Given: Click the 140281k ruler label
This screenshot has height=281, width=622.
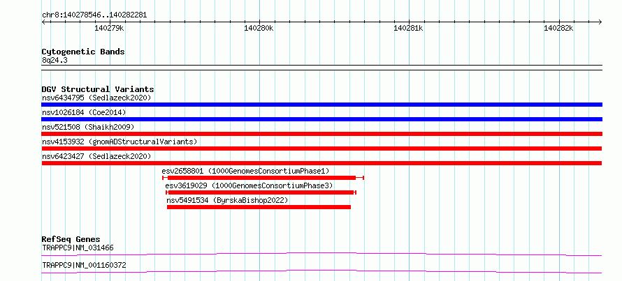Looking at the screenshot, I should click(409, 29).
